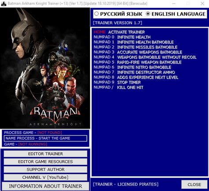
Task: Click NUMPAD 0 INFINITE HEALTH entry
Action: pos(122,37)
